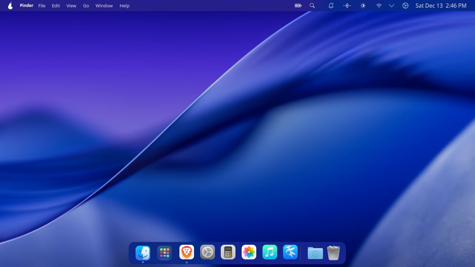
Task: Launch Brave browser from the dock
Action: 187,252
